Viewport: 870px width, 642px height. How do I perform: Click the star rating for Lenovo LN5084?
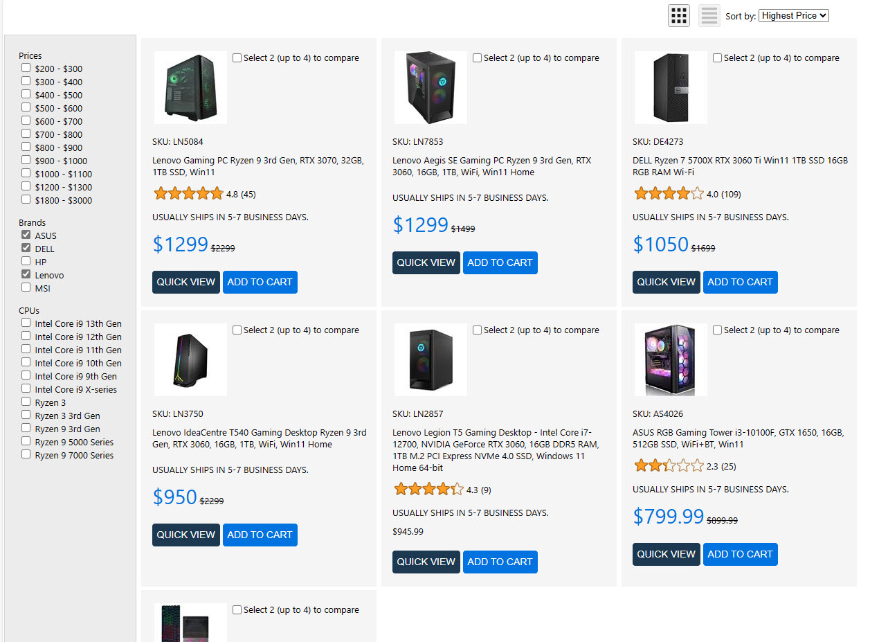(x=188, y=194)
